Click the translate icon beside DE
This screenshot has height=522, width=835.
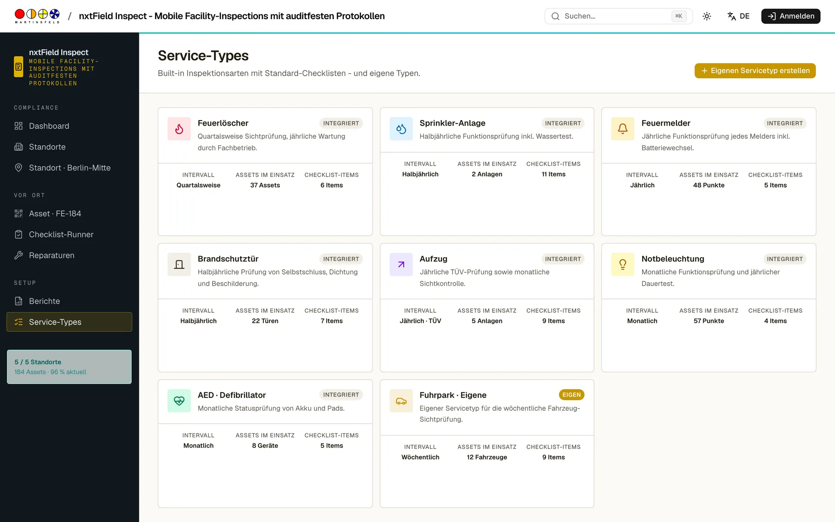[731, 16]
